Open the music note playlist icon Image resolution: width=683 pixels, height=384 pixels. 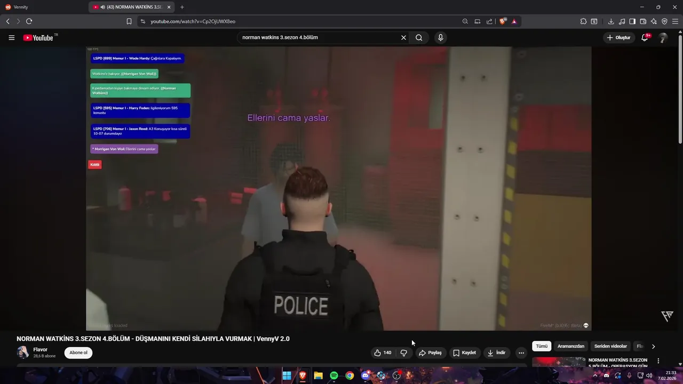click(x=622, y=21)
